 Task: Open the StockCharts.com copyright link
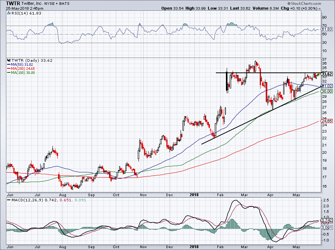pyautogui.click(x=304, y=3)
